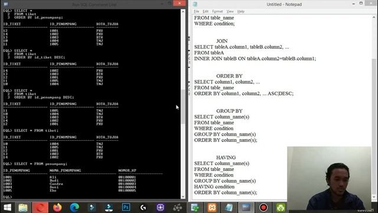Image resolution: width=378 pixels, height=213 pixels.
Task: Launch Firefox from the taskbar
Action: point(57,208)
